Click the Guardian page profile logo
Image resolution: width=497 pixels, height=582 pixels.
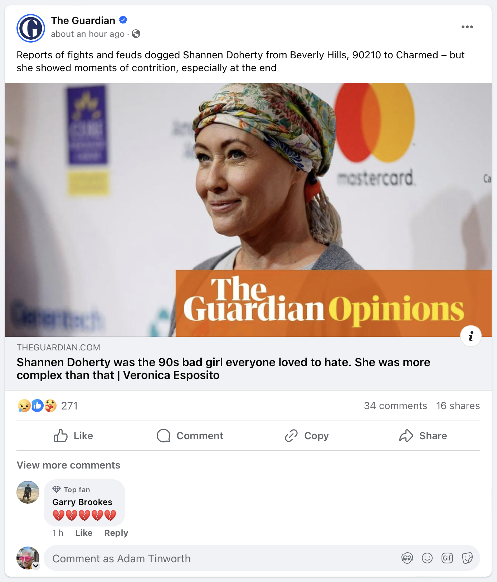pos(31,28)
